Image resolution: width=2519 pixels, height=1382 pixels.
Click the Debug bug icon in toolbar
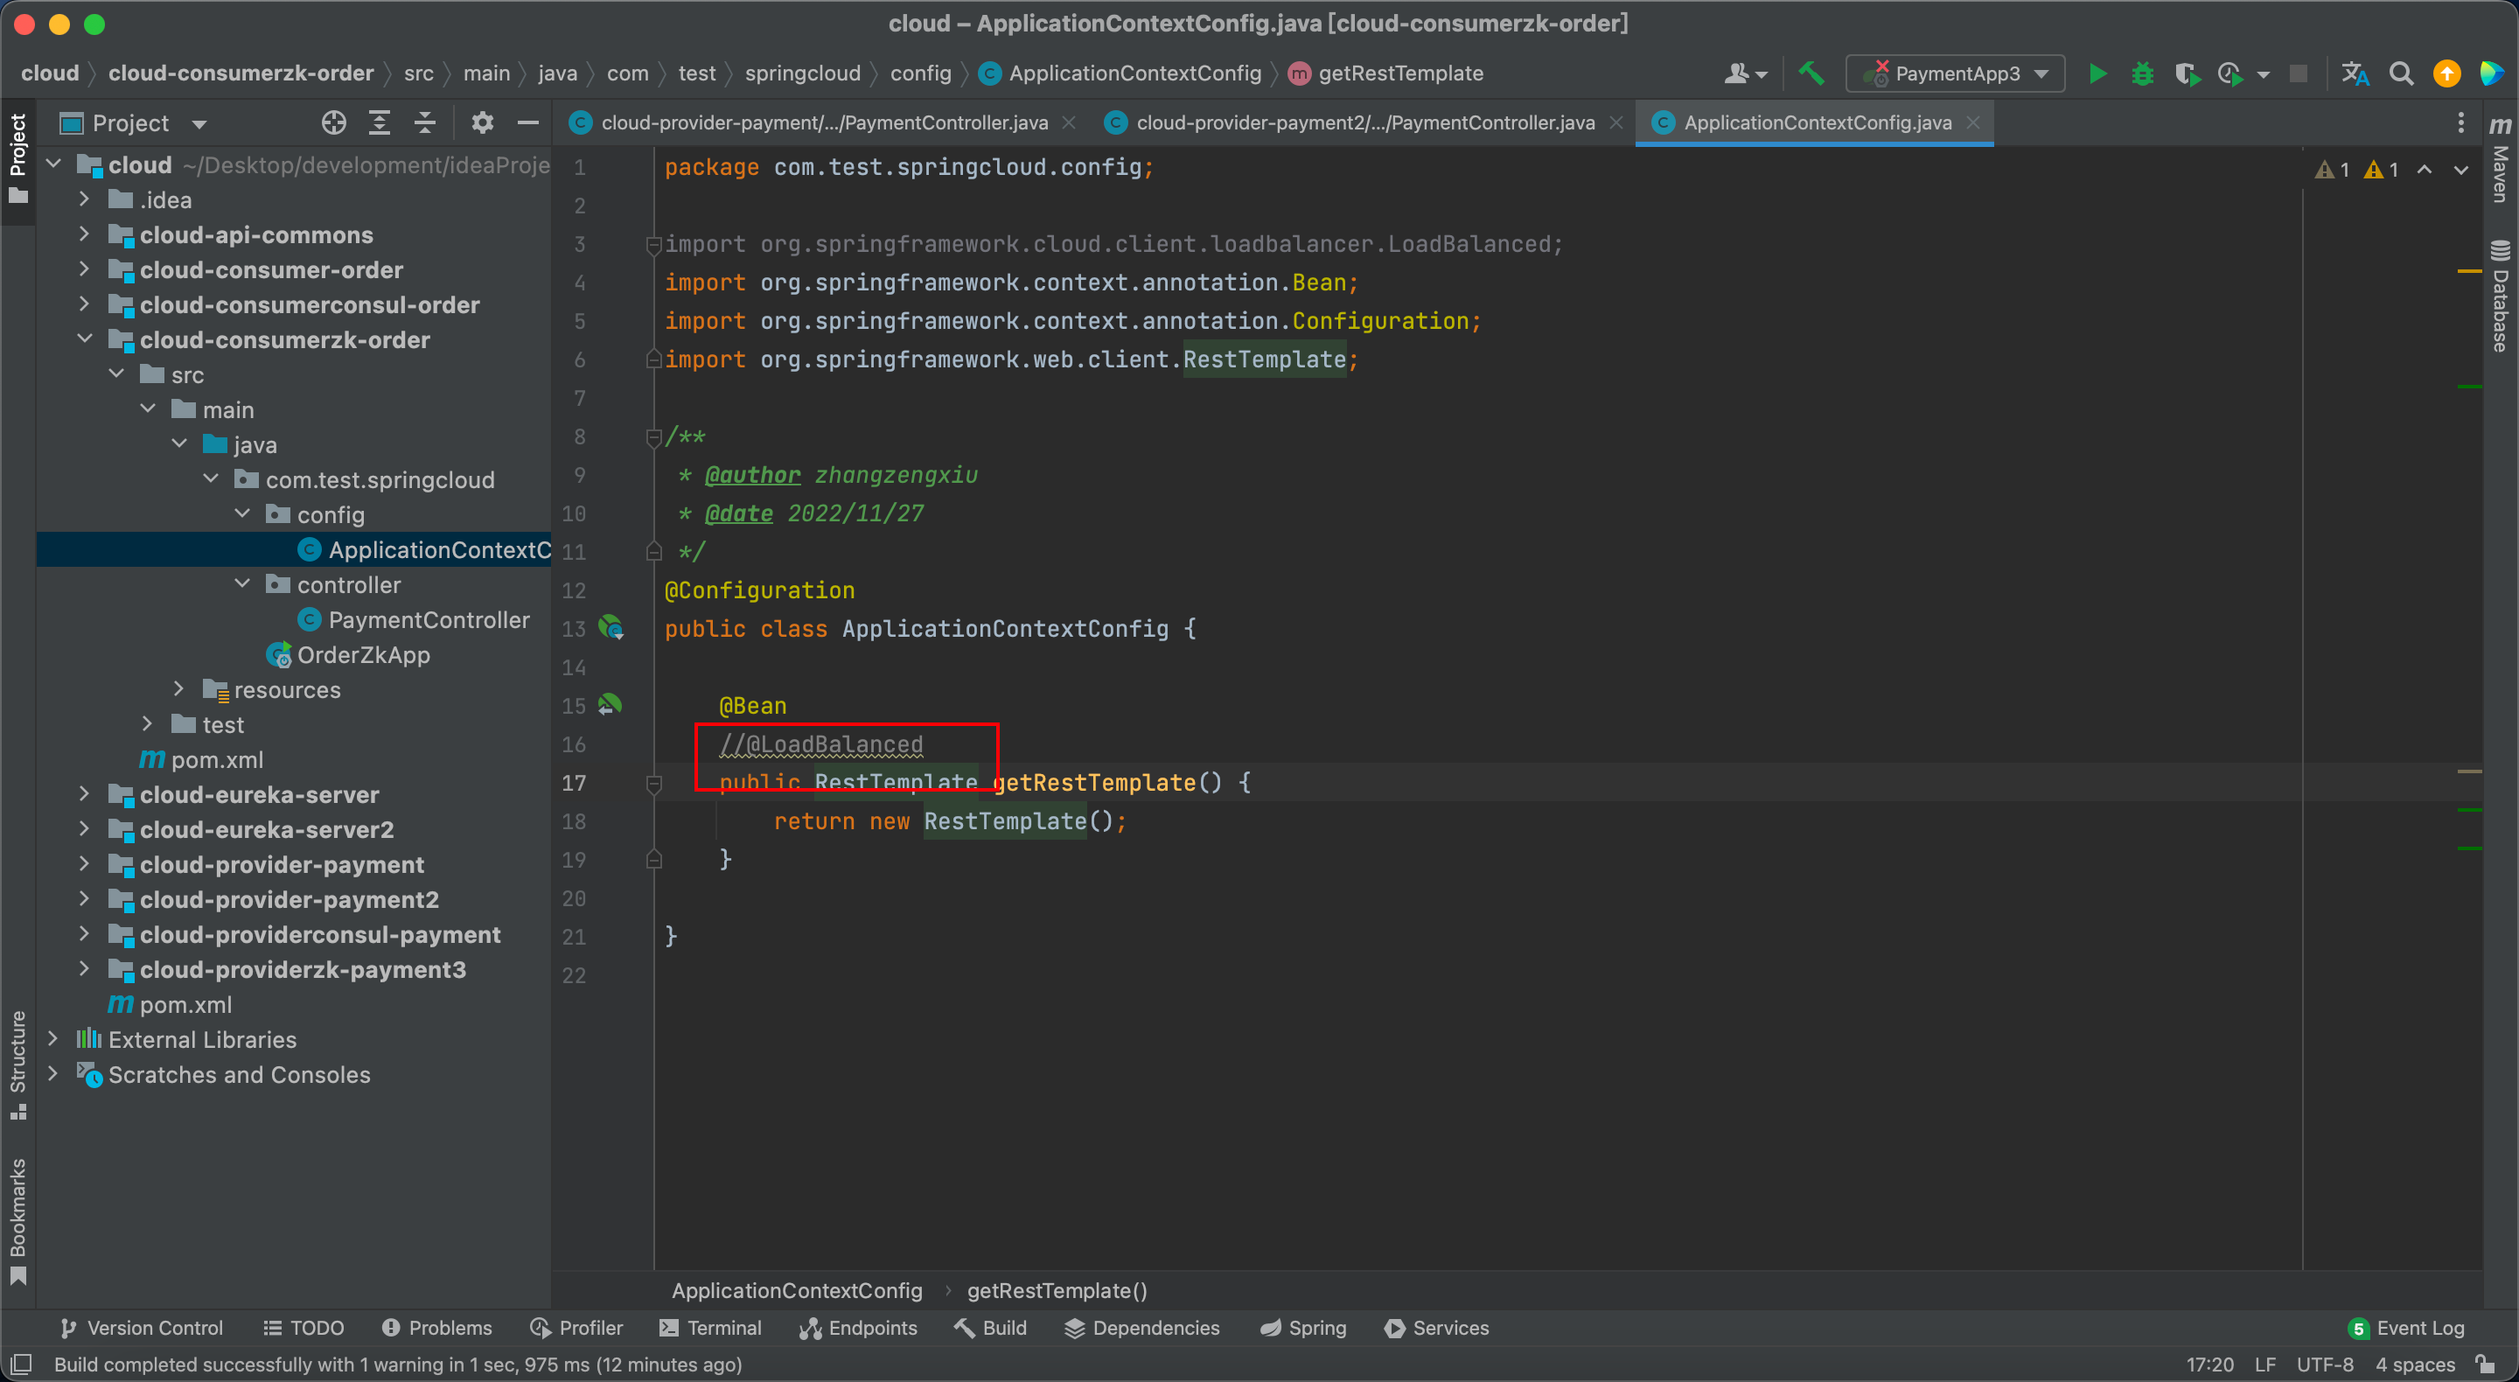tap(2141, 73)
